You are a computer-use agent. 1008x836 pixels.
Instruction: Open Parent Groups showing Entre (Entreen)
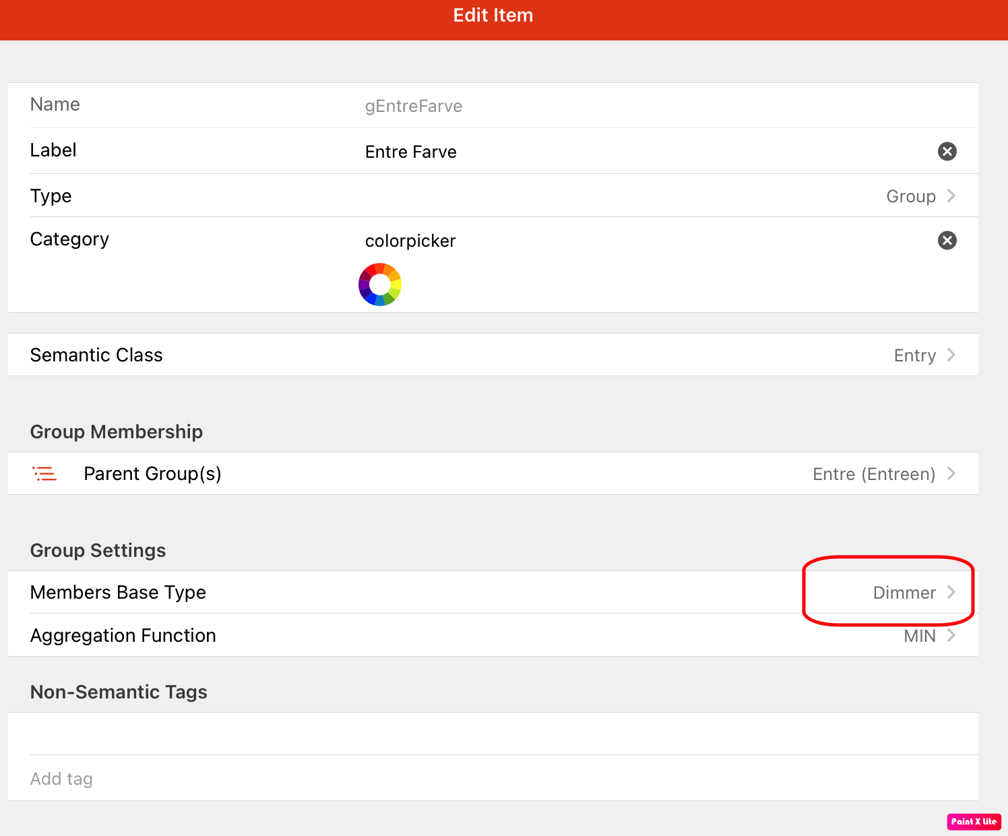(x=873, y=474)
